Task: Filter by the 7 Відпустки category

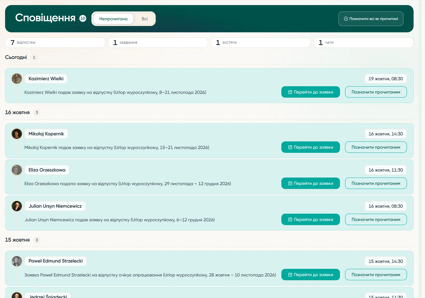Action: click(55, 42)
